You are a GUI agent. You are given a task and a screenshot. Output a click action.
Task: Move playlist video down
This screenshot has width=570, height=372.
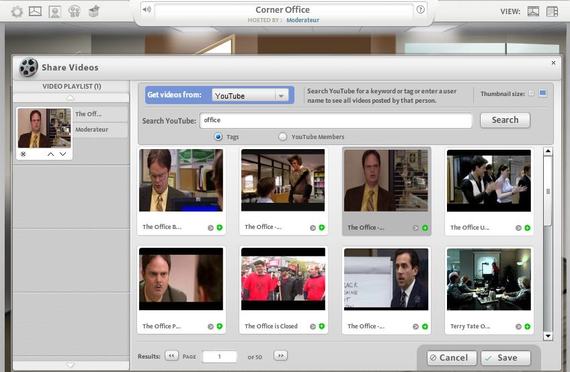(x=63, y=154)
